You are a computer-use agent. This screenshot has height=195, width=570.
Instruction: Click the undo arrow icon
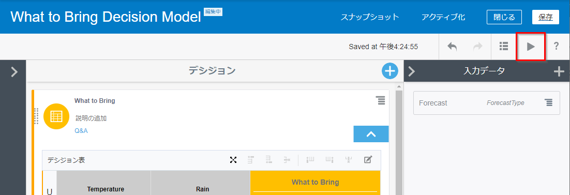click(452, 47)
